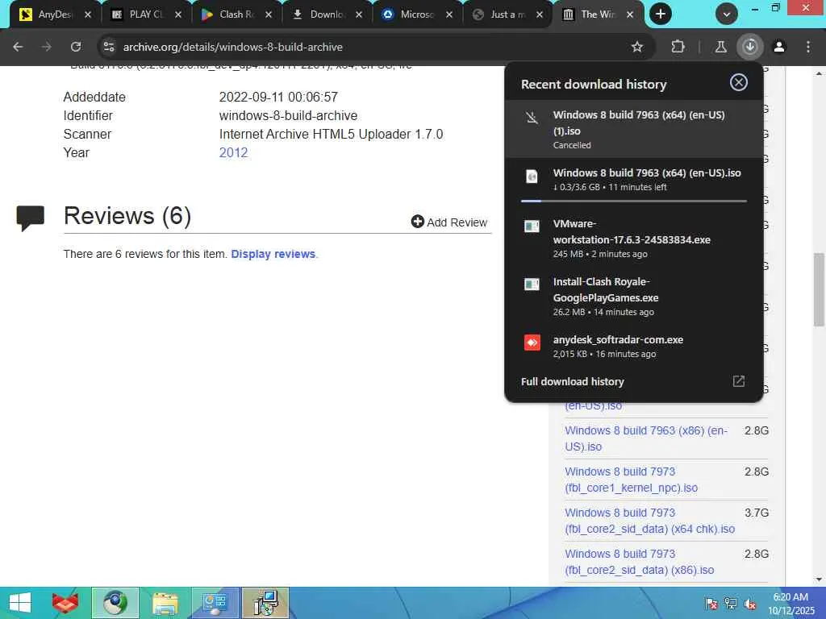
Task: Click the Chrome taskbar icon
Action: click(x=115, y=603)
